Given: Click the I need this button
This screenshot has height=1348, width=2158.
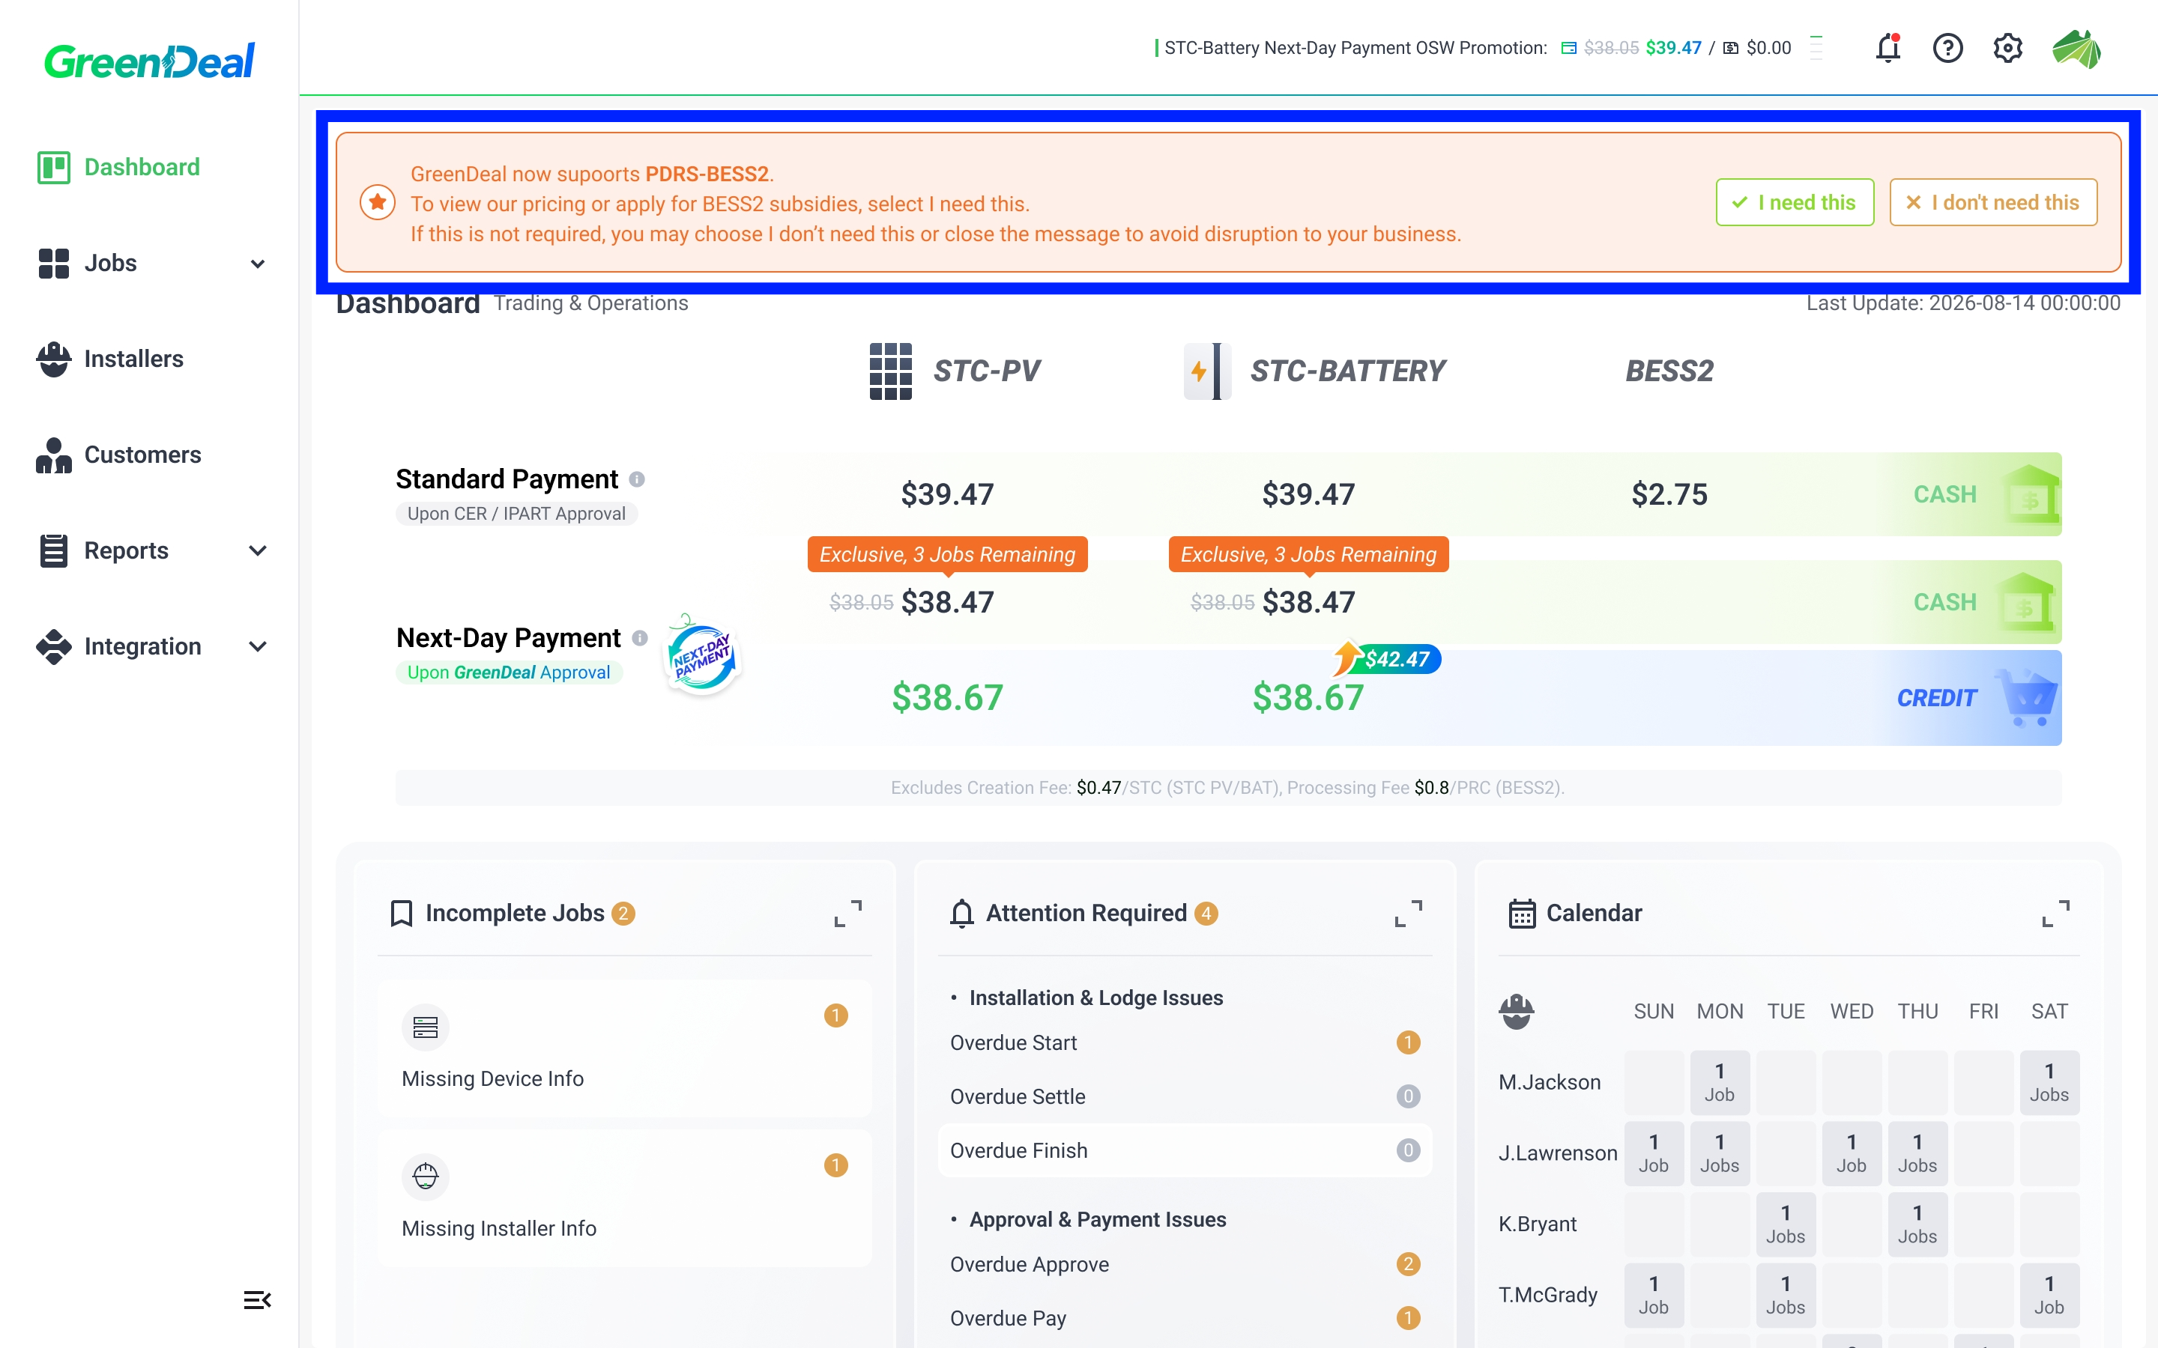Looking at the screenshot, I should pos(1794,202).
